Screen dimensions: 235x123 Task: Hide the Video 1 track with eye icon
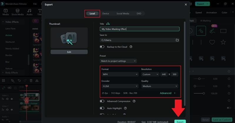point(12,110)
